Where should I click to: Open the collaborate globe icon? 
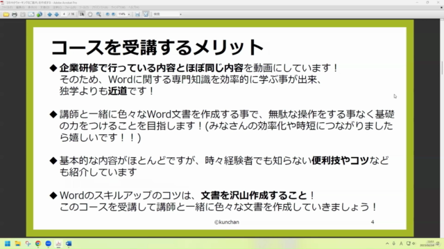(40, 14)
